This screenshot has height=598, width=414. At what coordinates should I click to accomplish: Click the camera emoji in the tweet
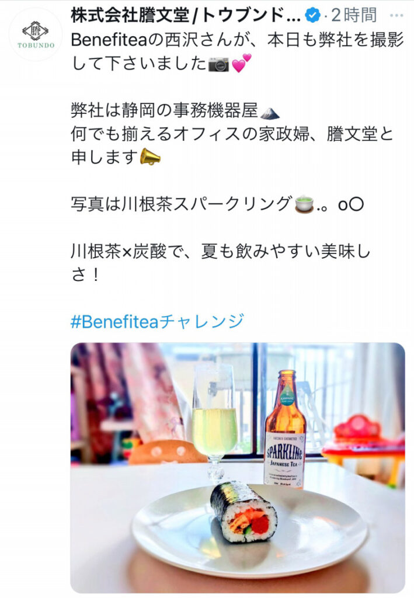point(218,64)
